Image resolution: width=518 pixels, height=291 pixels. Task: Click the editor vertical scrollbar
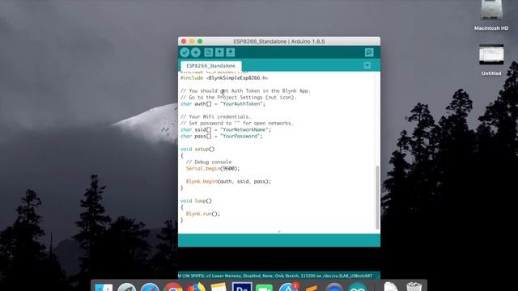point(377,197)
